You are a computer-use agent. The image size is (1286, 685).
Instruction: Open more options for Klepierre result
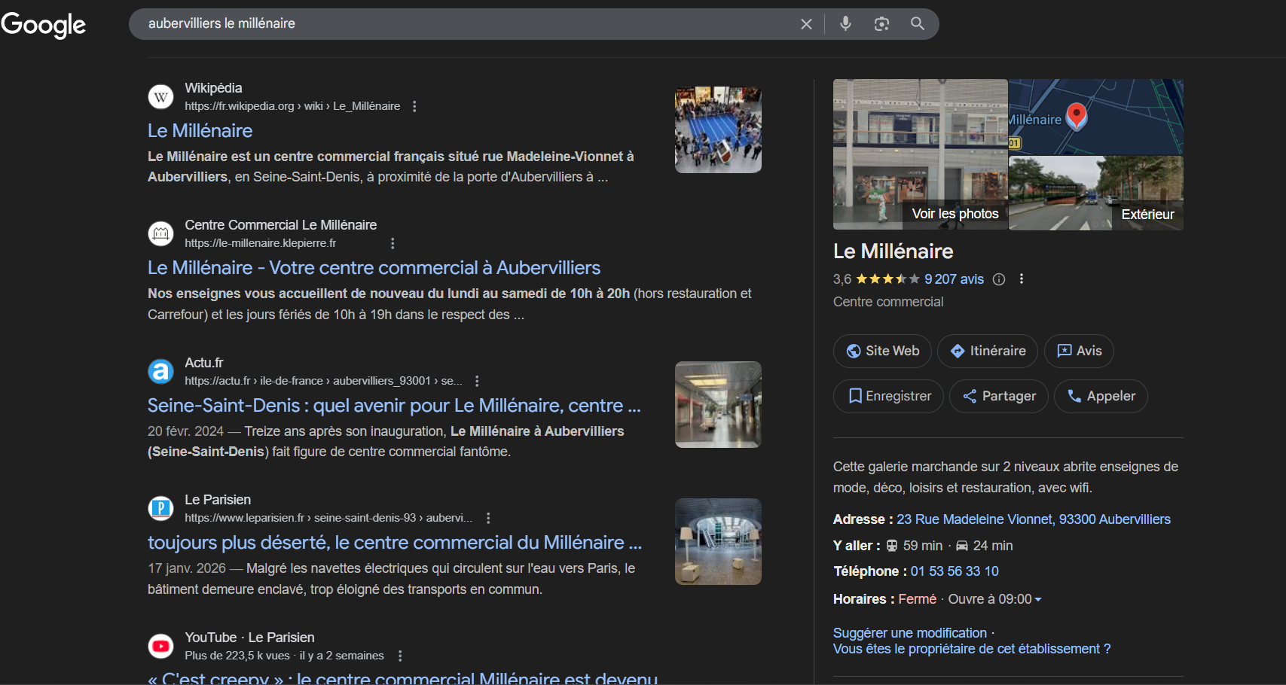[x=393, y=243]
